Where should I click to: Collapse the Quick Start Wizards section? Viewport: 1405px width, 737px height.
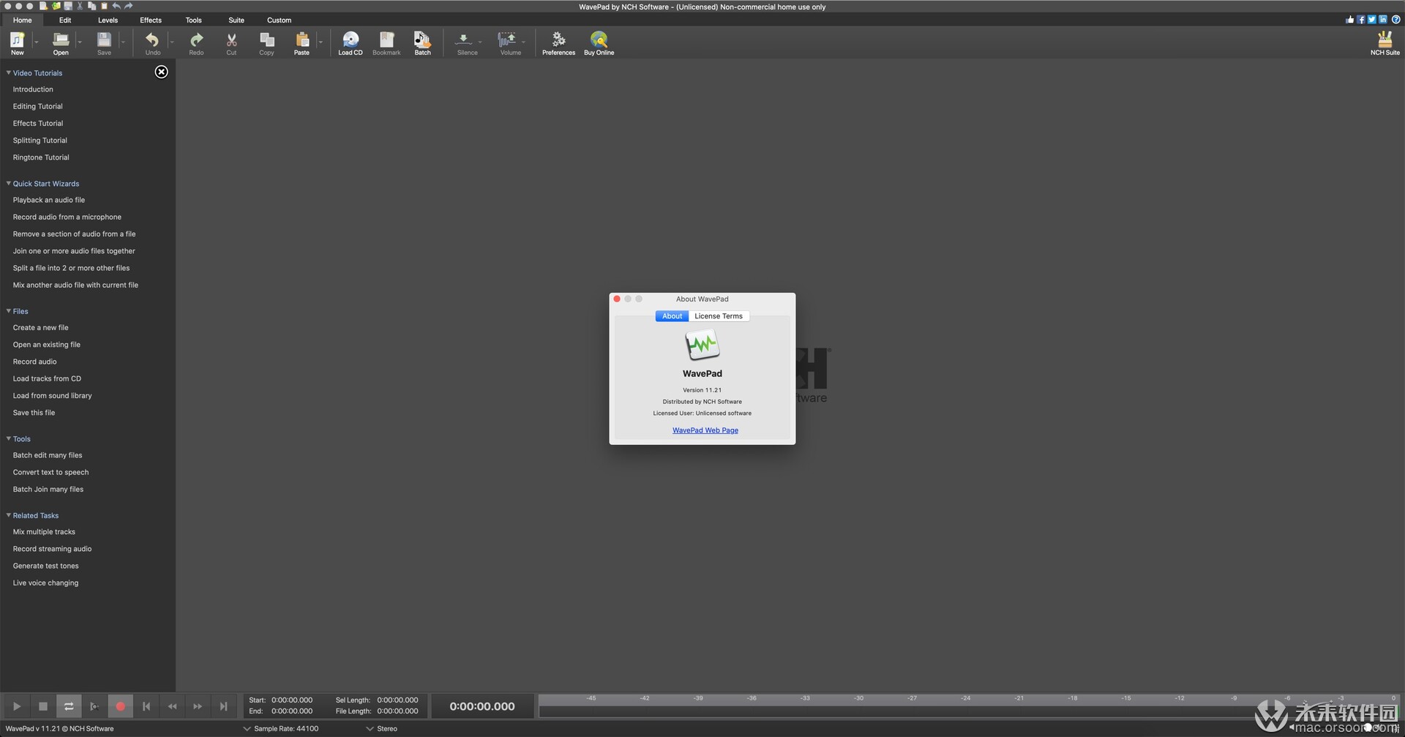point(9,183)
